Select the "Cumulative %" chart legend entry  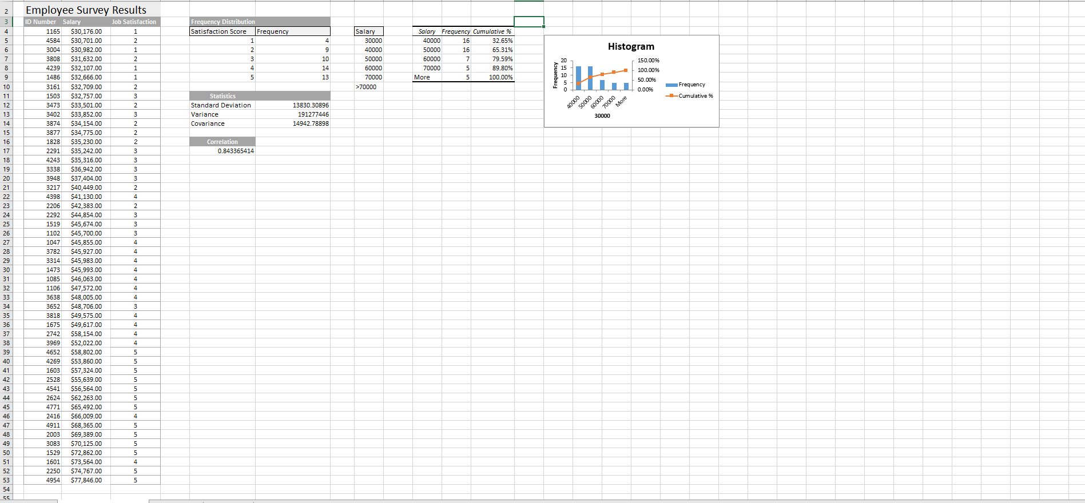(x=689, y=96)
